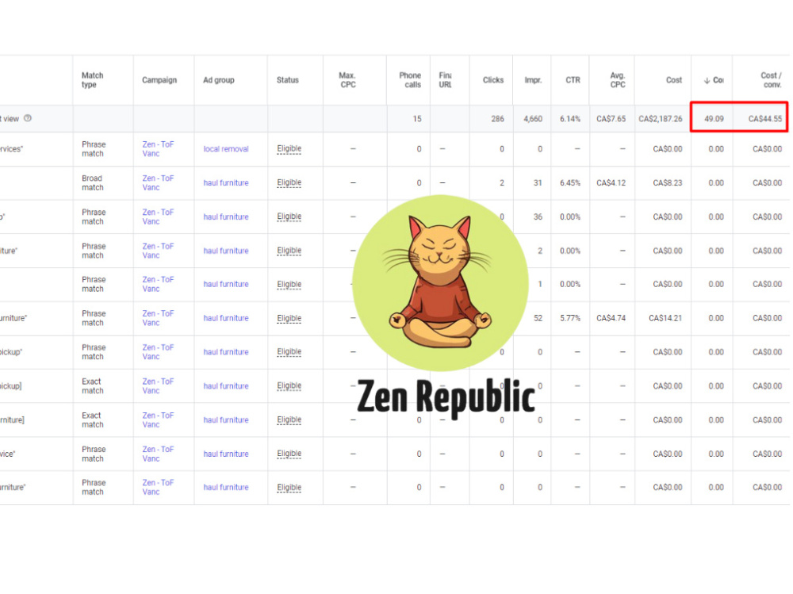Sort by CTR column header
This screenshot has height=594, width=793.
pyautogui.click(x=573, y=80)
